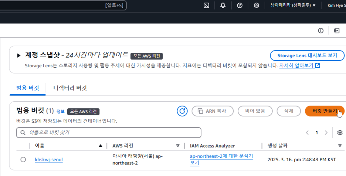Screen dimensions: 346x176
Task: Switch to the 범용 버킷 tab
Action: [28, 88]
